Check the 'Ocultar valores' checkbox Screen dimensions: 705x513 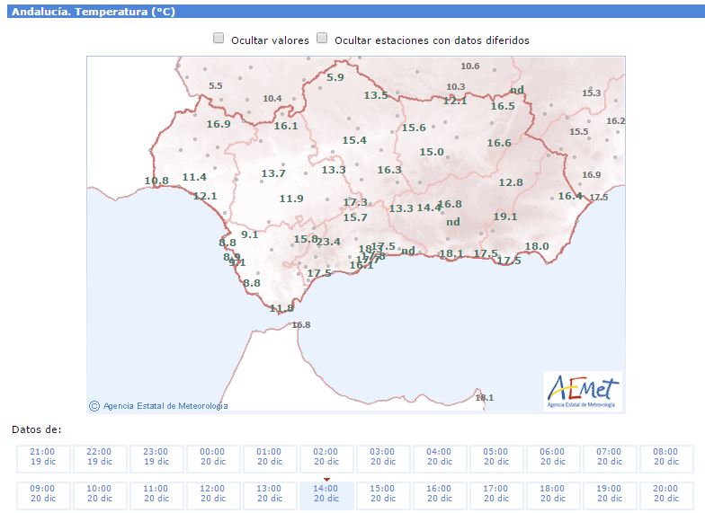(219, 39)
